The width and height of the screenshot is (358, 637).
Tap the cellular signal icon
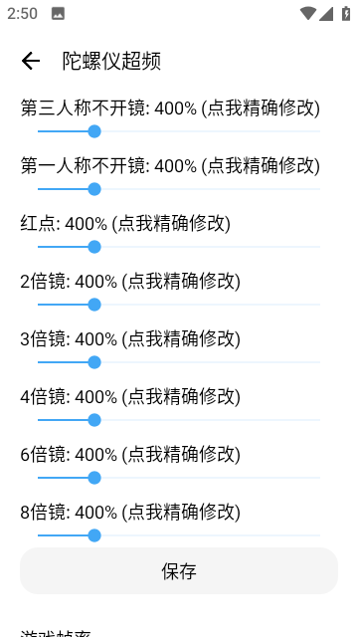[x=326, y=13]
